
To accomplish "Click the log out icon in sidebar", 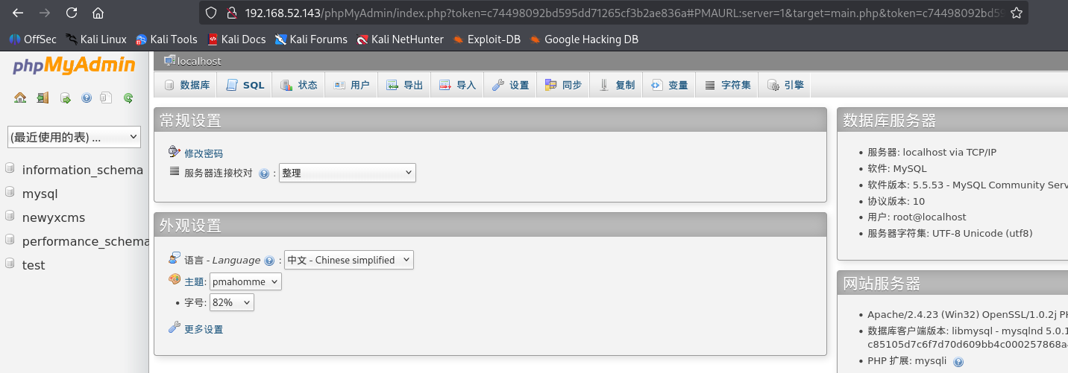I will (43, 98).
